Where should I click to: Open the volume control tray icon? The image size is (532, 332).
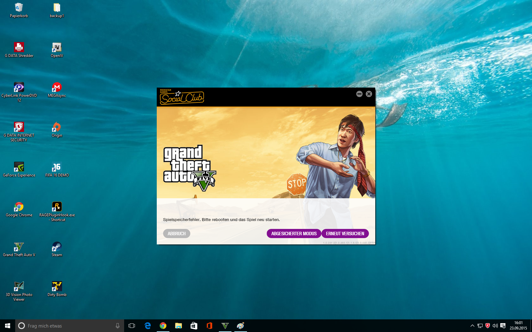pyautogui.click(x=495, y=326)
